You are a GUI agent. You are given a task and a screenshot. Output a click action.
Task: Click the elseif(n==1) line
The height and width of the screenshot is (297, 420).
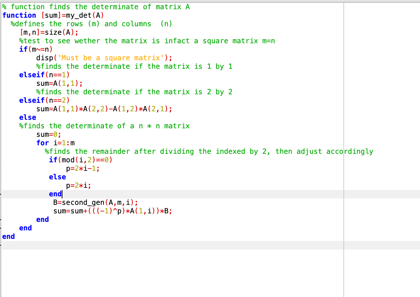pos(43,75)
